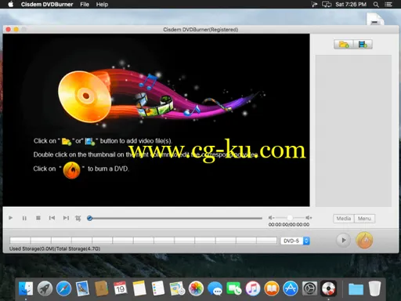Screen dimensions: 401x301
Task: Open FaceTime from the Dock
Action: pyautogui.click(x=234, y=288)
